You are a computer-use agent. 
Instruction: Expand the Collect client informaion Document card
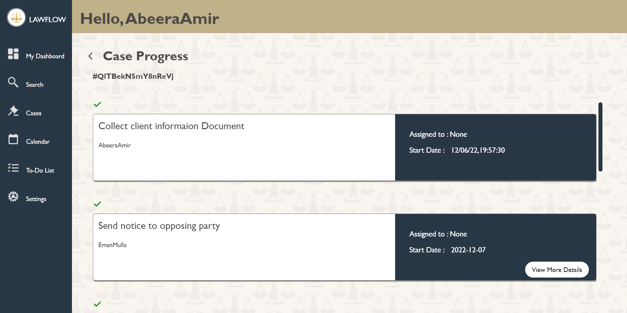pyautogui.click(x=244, y=147)
